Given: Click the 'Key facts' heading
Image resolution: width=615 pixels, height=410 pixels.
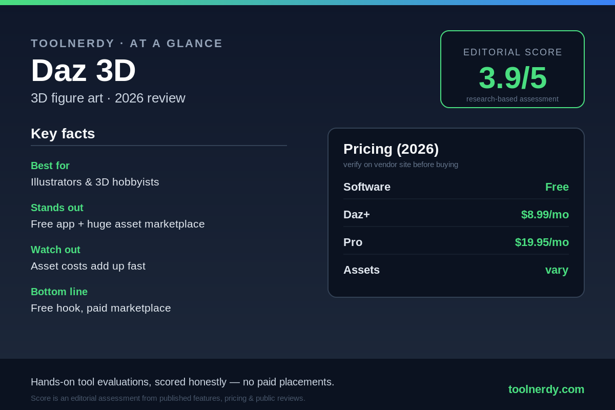Looking at the screenshot, I should click(x=63, y=134).
